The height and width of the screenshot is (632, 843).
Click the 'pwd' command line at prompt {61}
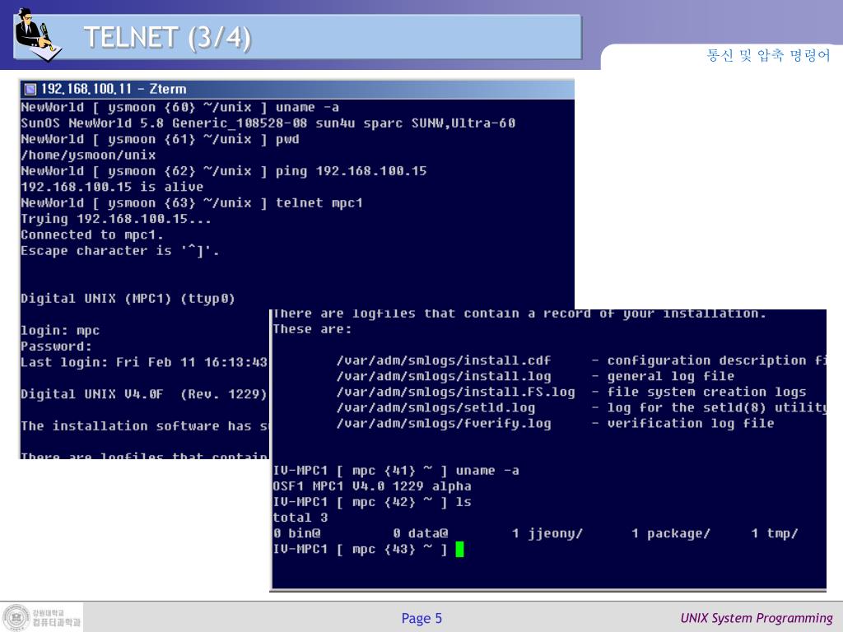[x=160, y=139]
